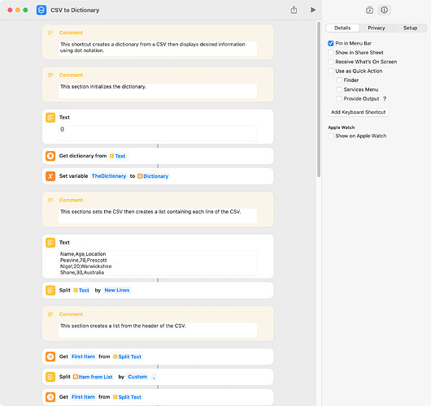The width and height of the screenshot is (431, 406).
Task: Enable Show in Share Sheet
Action: [331, 53]
